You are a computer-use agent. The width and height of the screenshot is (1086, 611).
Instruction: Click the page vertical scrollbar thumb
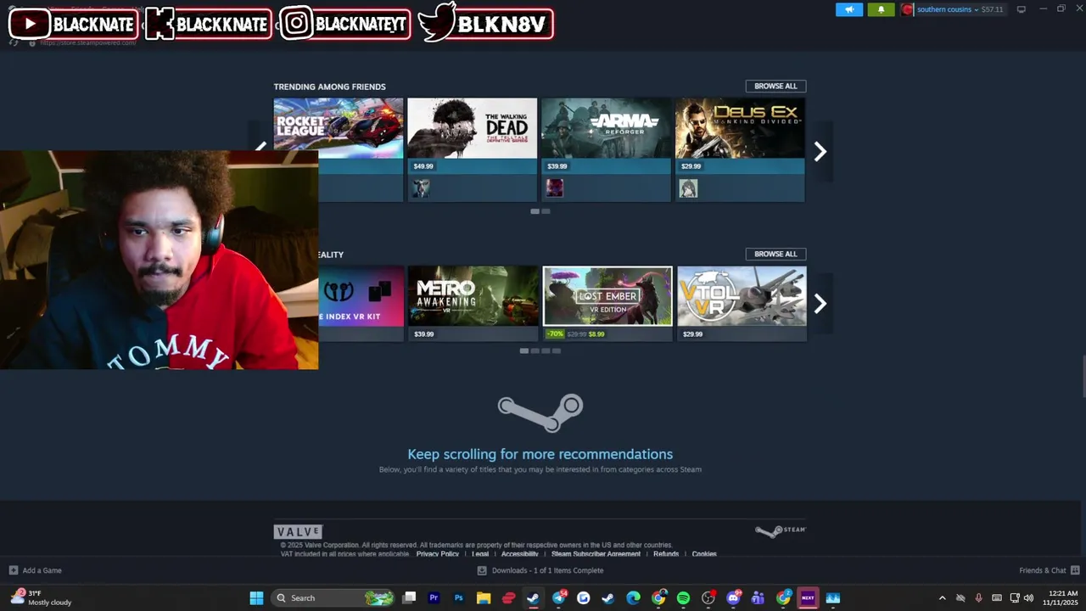[1083, 378]
